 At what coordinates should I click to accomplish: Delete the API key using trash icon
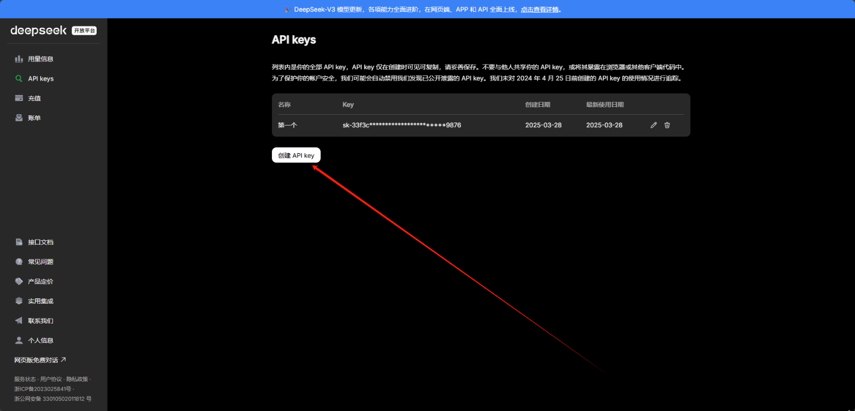tap(667, 125)
